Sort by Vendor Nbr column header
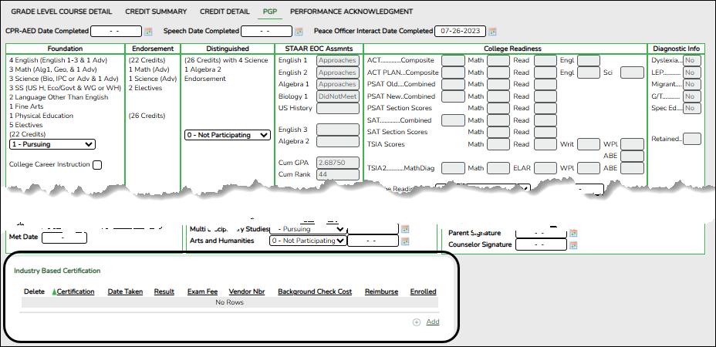 [247, 291]
